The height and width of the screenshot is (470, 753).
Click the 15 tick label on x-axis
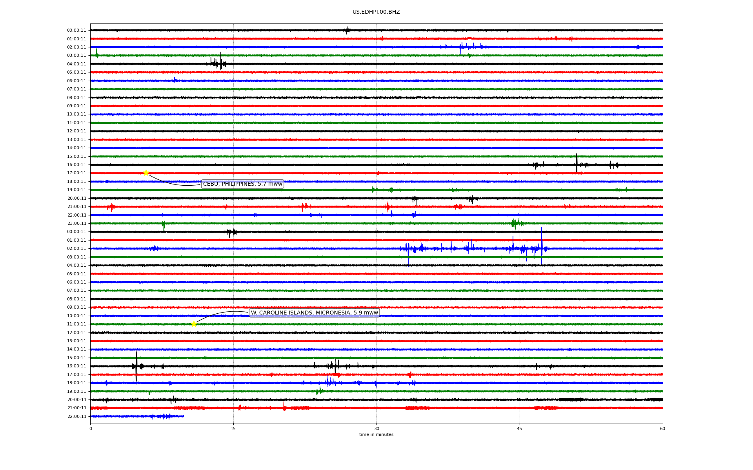click(233, 428)
